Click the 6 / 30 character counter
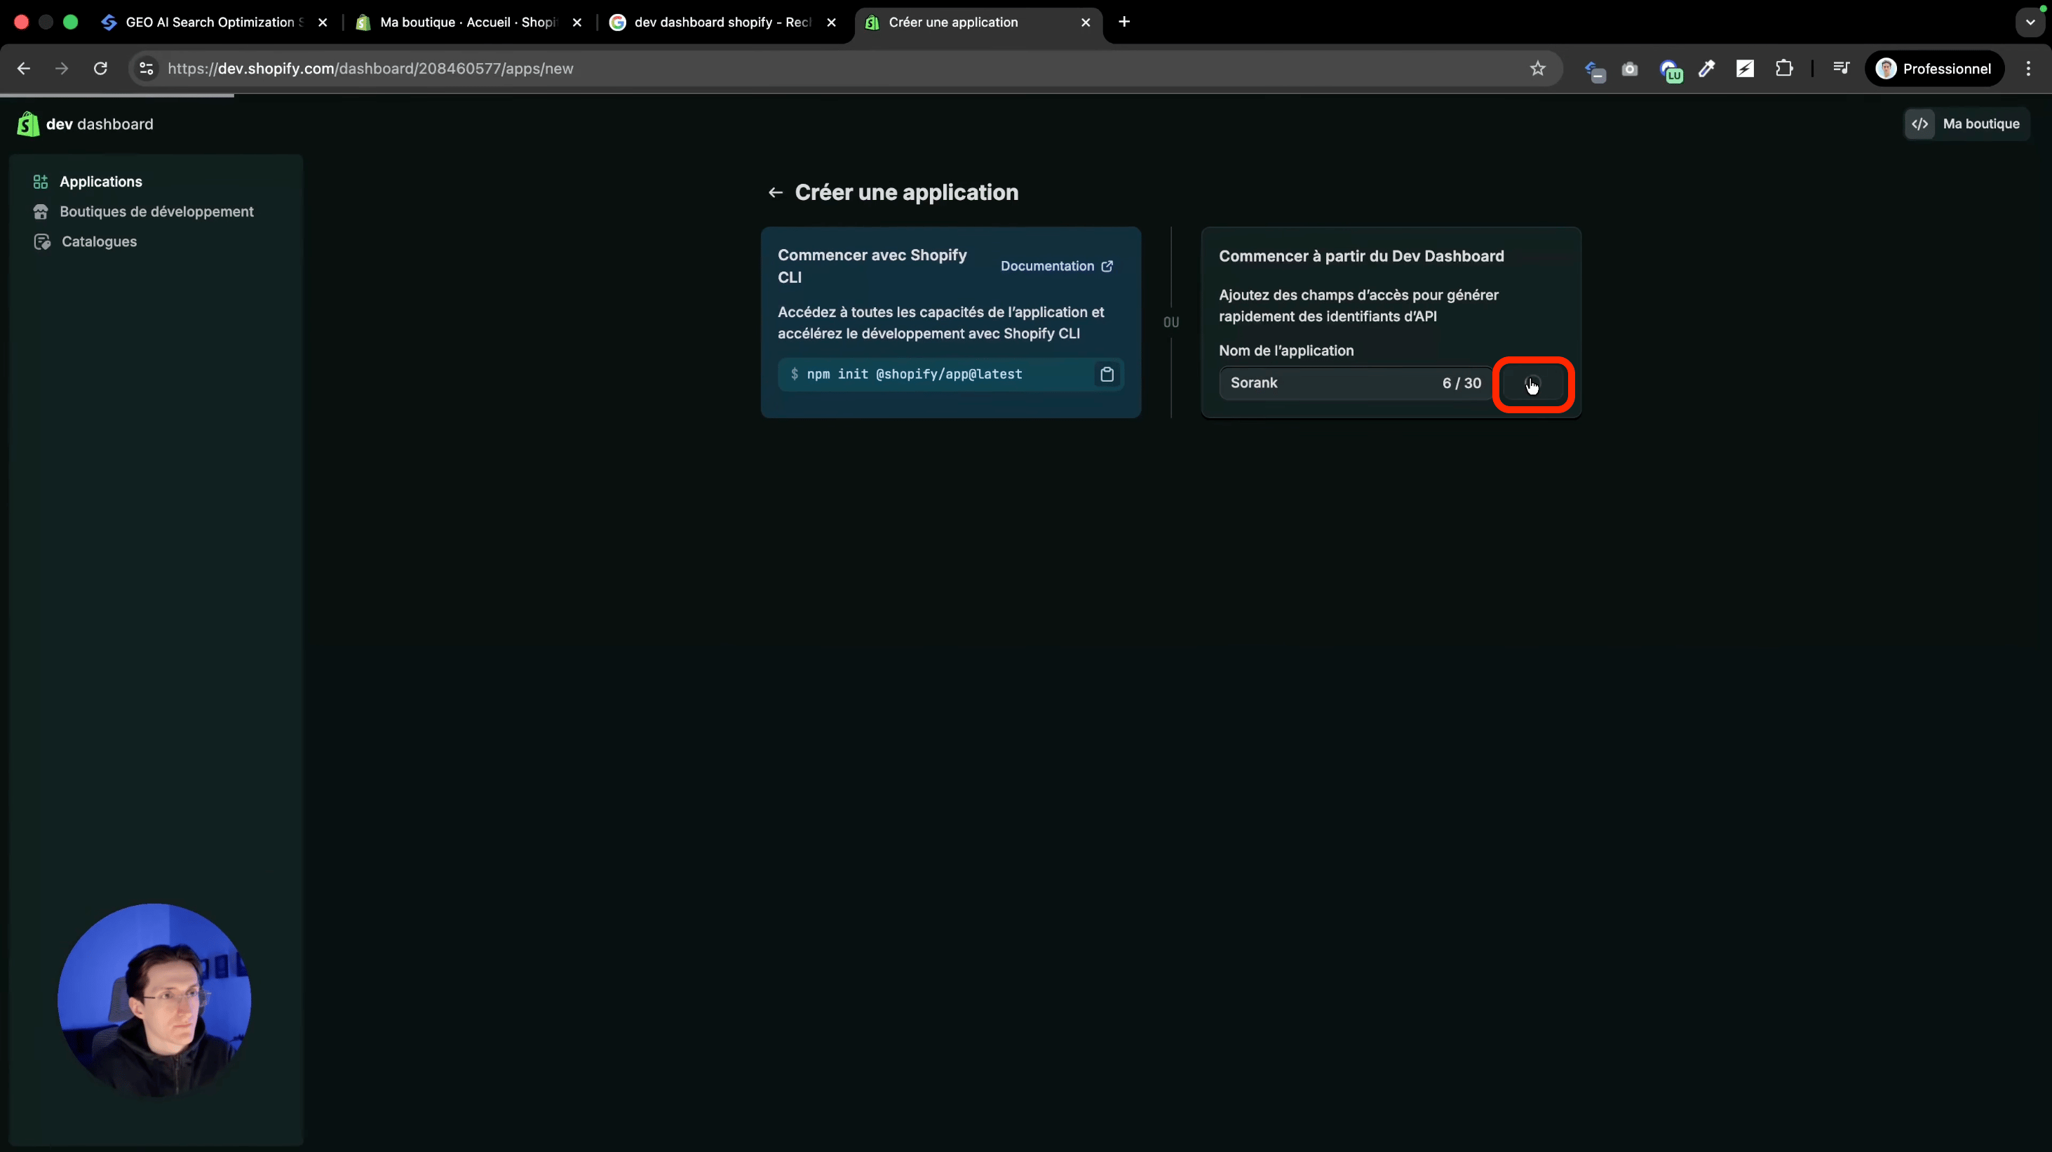Image resolution: width=2052 pixels, height=1152 pixels. pos(1462,383)
